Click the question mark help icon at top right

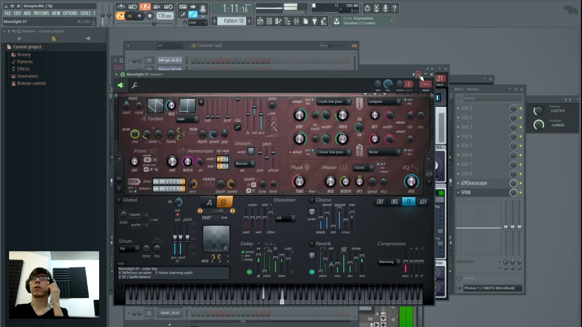[x=395, y=8]
